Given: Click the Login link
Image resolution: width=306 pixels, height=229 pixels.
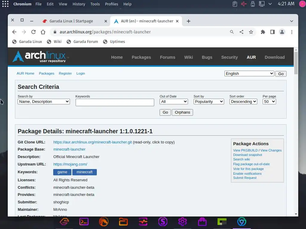Looking at the screenshot, I should (x=81, y=73).
